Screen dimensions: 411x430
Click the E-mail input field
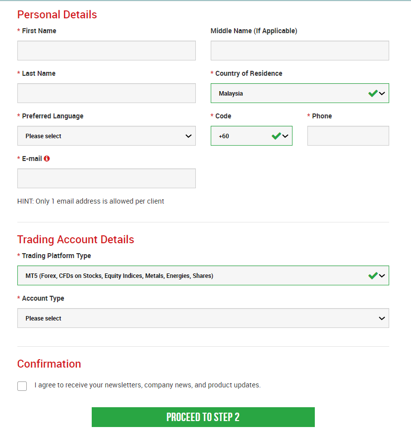107,178
